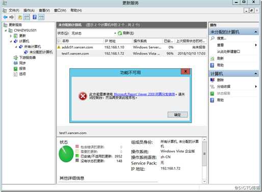Click the 更新服务 root node icon
This screenshot has width=262, height=192.
click(6, 25)
